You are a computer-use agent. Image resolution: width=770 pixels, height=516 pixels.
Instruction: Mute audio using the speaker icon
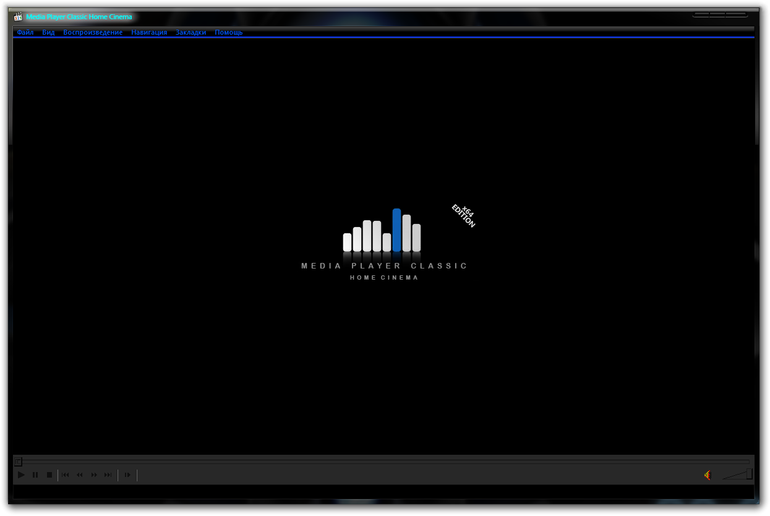pyautogui.click(x=708, y=475)
